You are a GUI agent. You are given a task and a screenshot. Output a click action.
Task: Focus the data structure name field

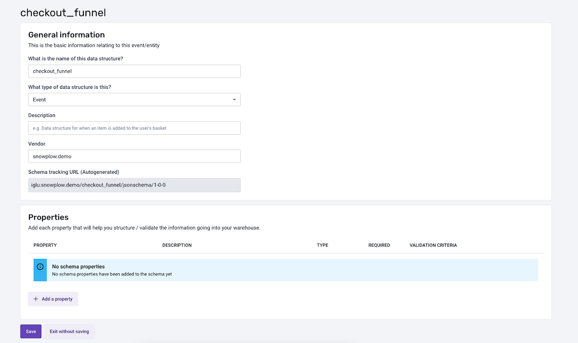[134, 71]
